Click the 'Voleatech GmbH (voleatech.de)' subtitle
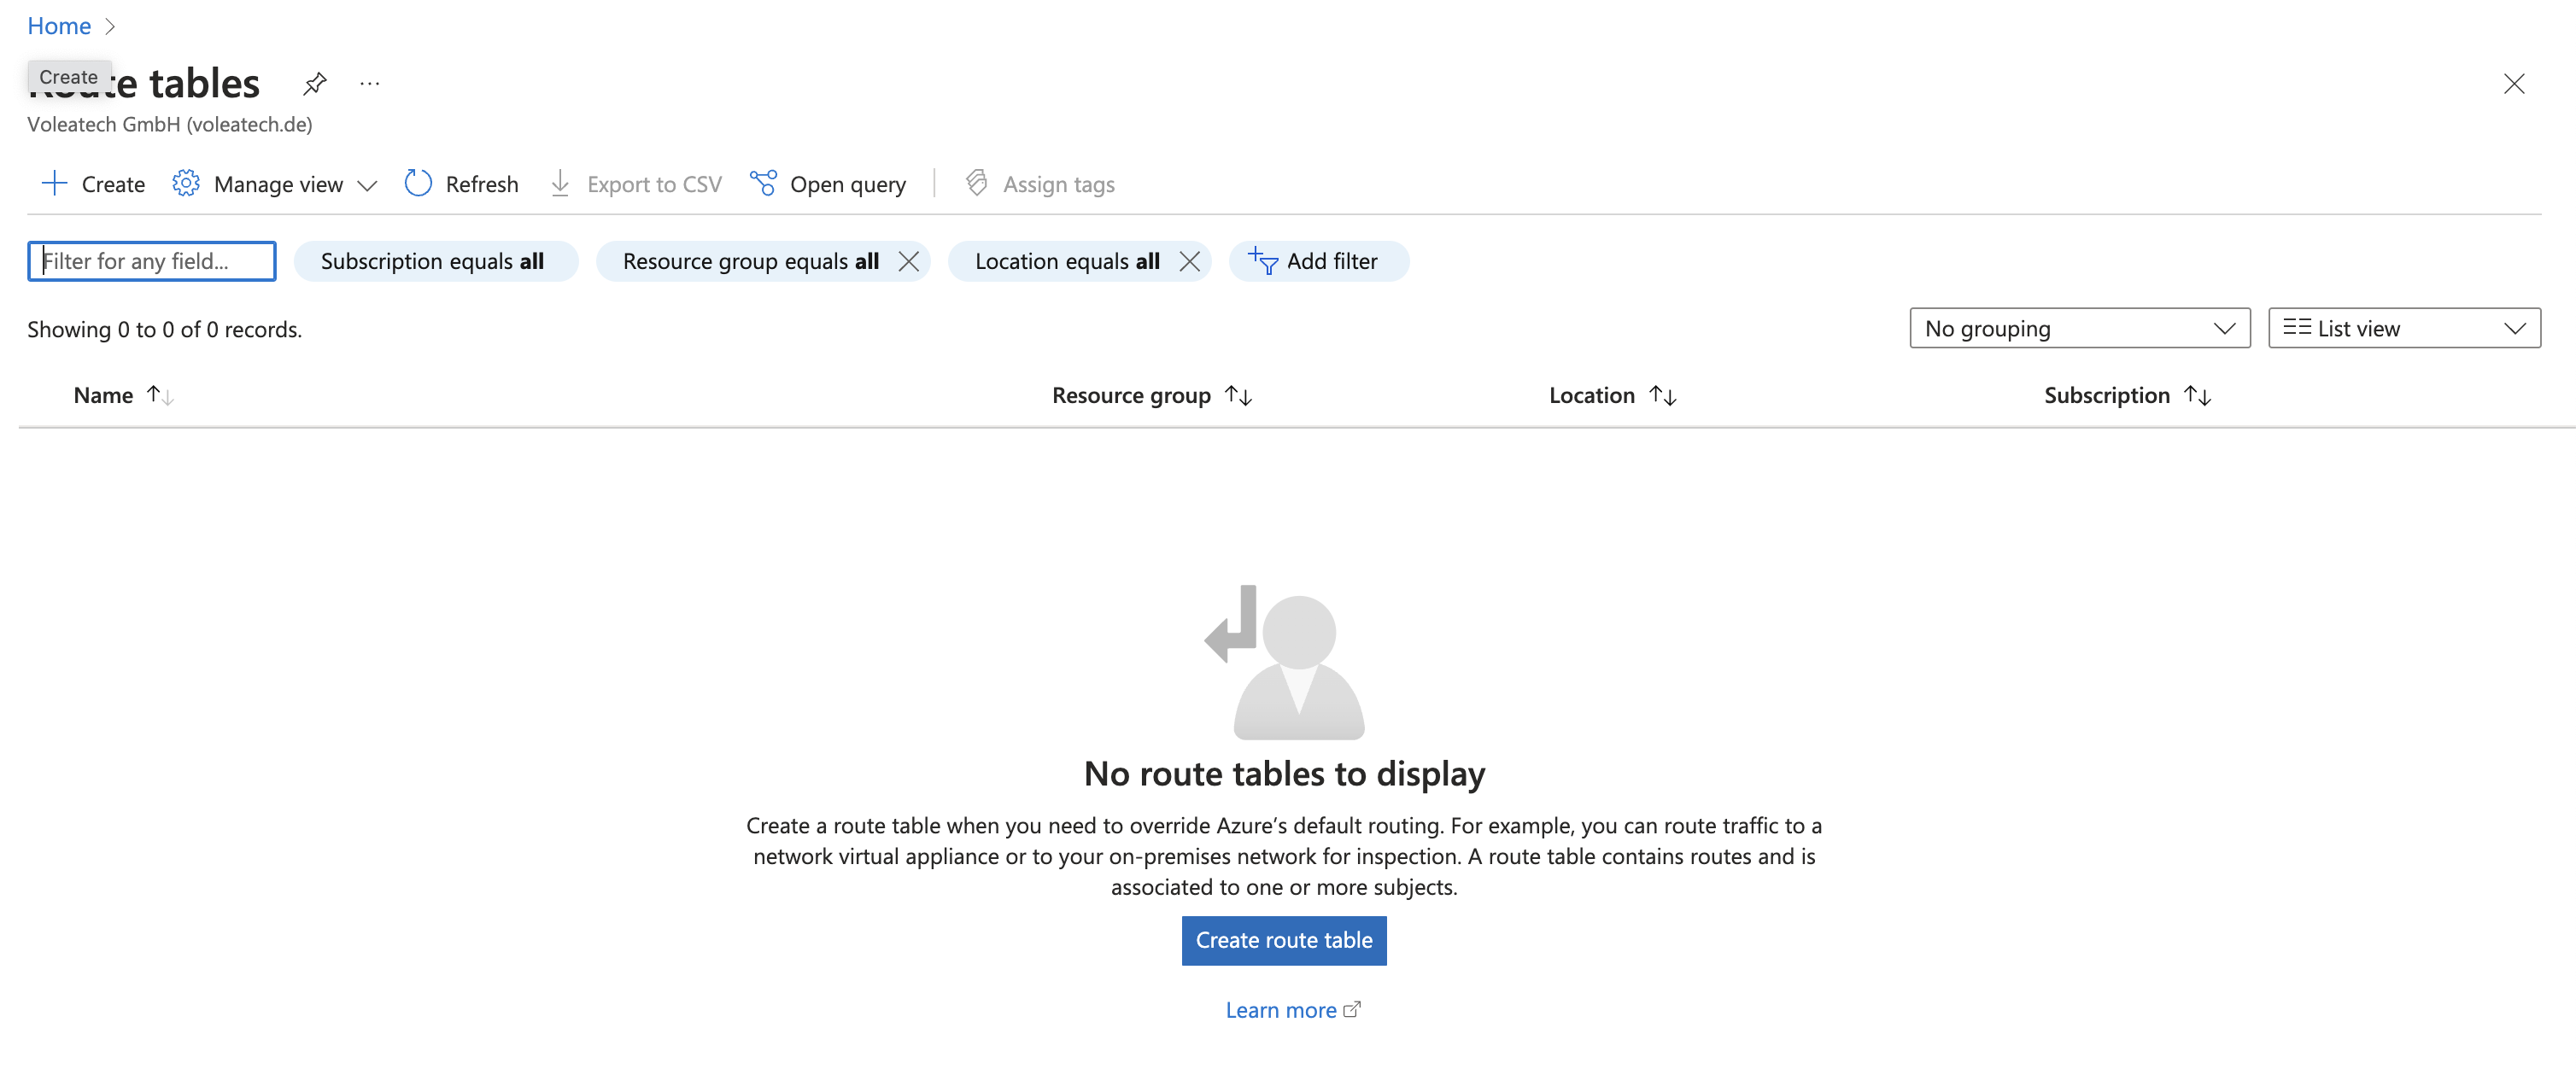2576x1069 pixels. [170, 124]
